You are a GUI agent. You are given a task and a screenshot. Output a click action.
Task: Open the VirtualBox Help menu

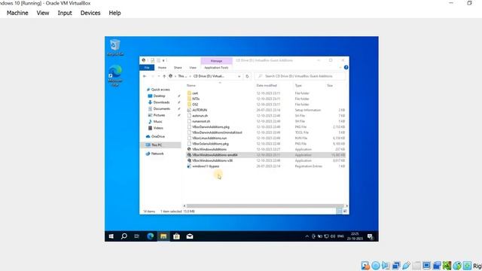tap(114, 13)
